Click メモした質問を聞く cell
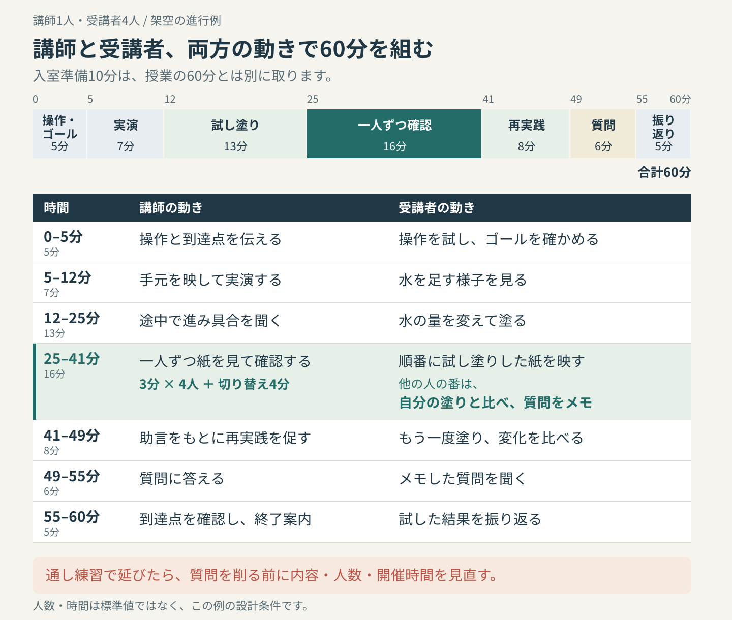This screenshot has width=732, height=620. coord(463,479)
